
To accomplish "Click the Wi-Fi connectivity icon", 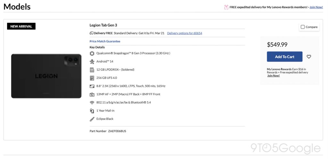I will [x=92, y=103].
